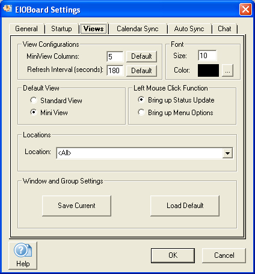Open the Auto Sync tab
Viewport: 255px width, 274px height.
(189, 29)
